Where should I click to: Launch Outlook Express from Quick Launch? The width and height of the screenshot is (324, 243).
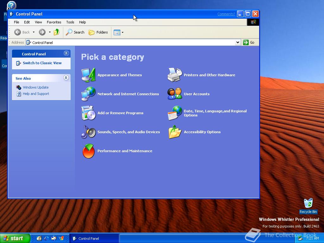pos(54,238)
